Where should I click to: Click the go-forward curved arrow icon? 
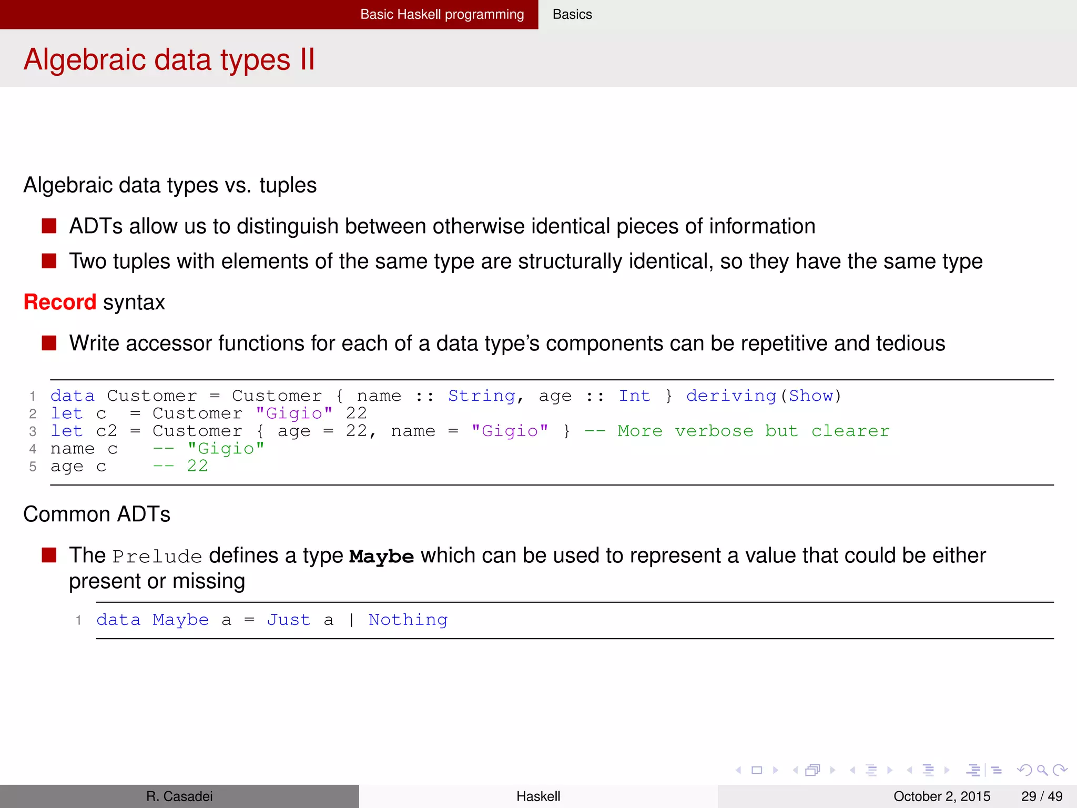1060,770
